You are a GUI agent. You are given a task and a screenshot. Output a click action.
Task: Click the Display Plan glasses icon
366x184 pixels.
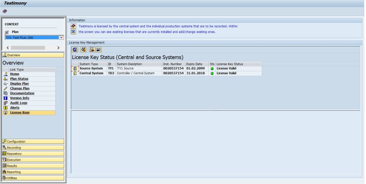(x=5, y=84)
